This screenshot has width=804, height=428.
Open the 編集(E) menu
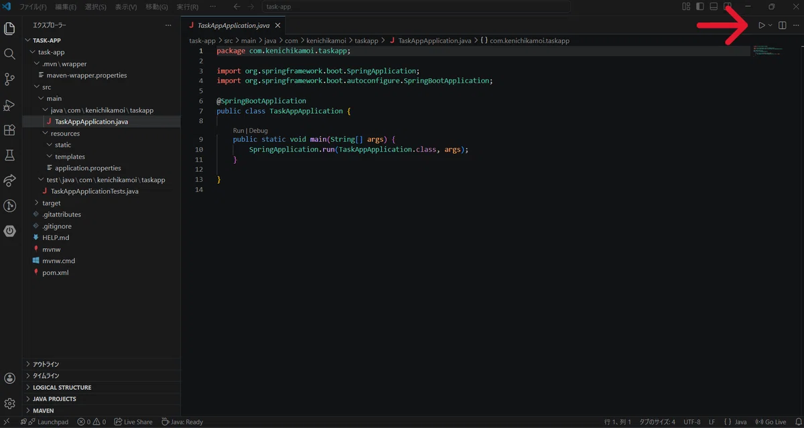pos(66,7)
